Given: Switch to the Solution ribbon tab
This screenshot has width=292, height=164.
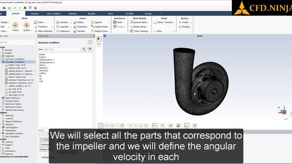Looking at the screenshot, I should click(73, 14).
